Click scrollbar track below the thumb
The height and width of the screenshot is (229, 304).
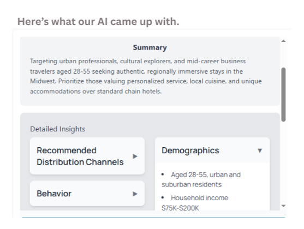click(283, 162)
